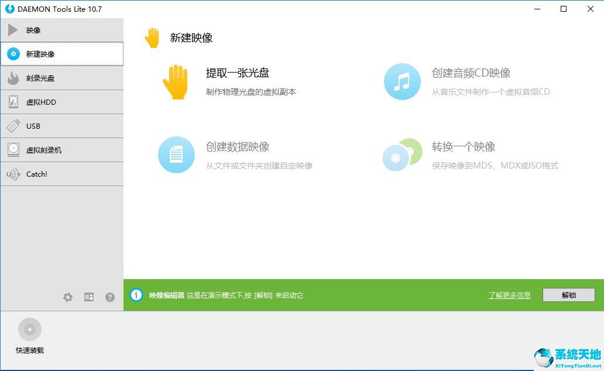This screenshot has height=371, width=604.
Task: Click the Catch! signal wave icon
Action: [13, 174]
